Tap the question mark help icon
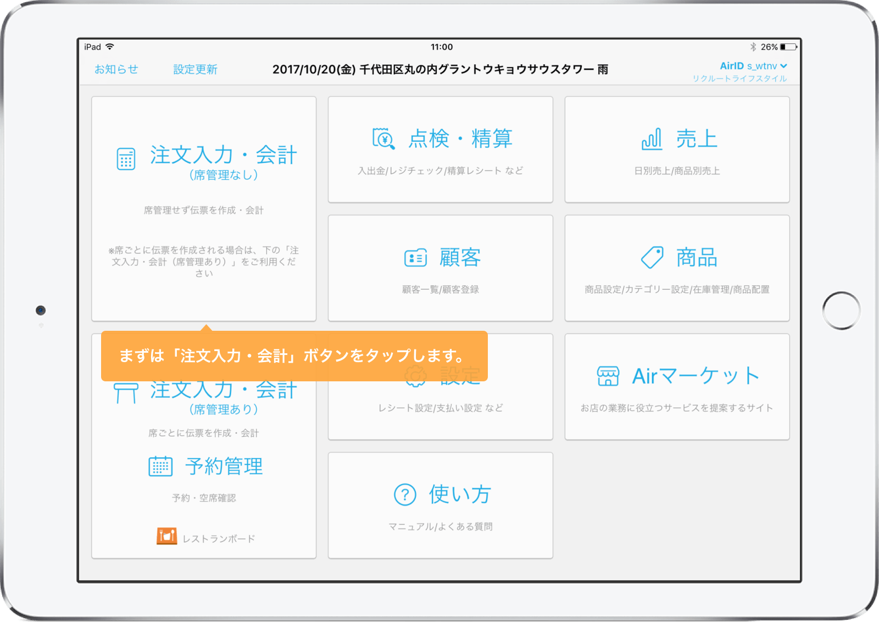The height and width of the screenshot is (622, 879). click(405, 495)
